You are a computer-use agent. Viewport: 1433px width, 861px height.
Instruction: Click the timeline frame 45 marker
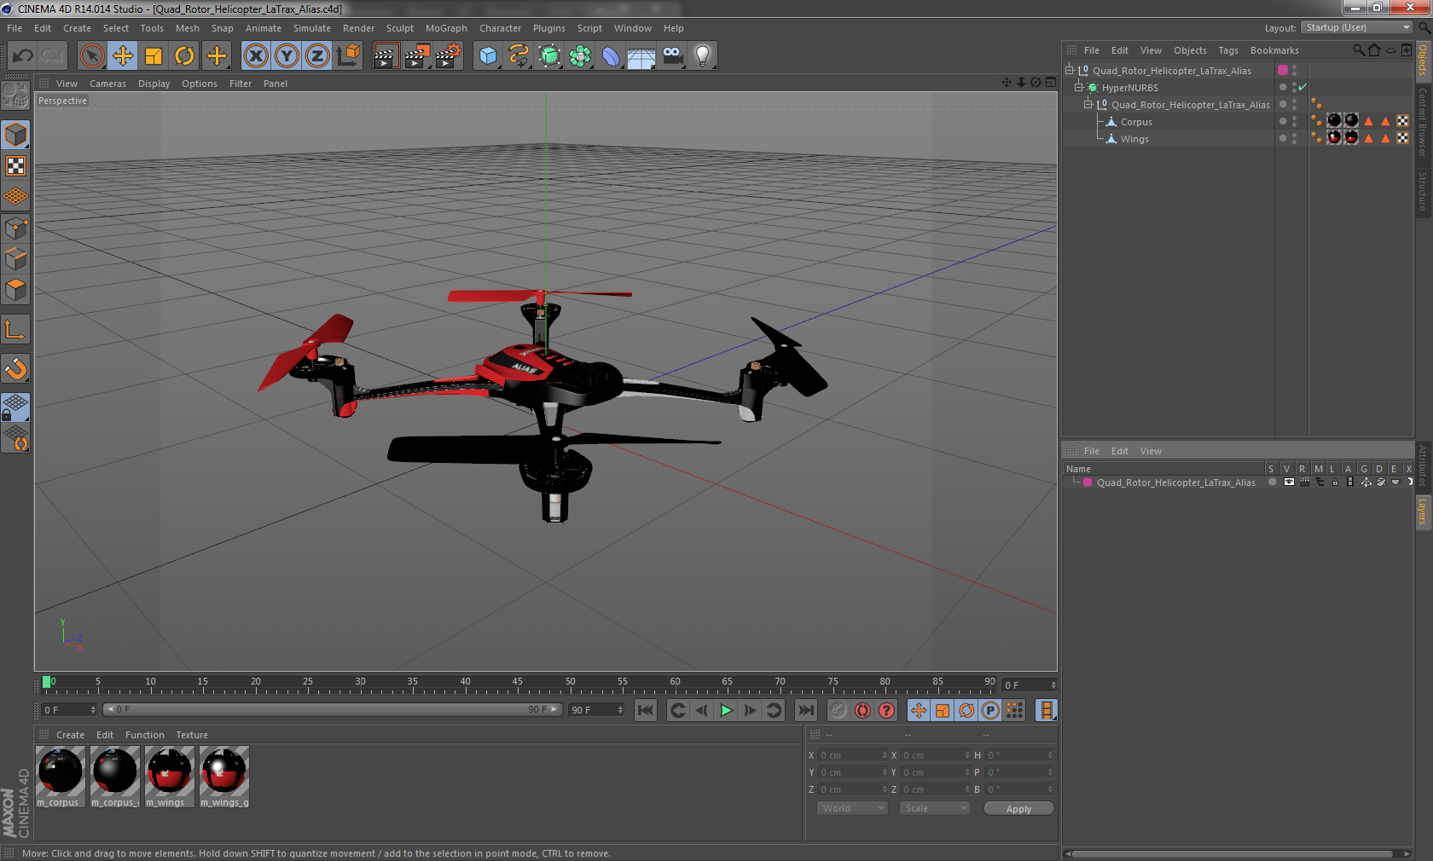518,682
